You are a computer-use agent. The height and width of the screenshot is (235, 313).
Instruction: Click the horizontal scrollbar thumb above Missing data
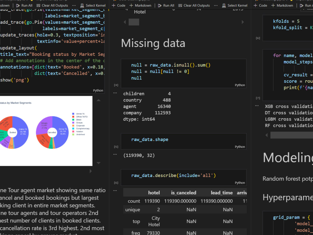point(134,22)
